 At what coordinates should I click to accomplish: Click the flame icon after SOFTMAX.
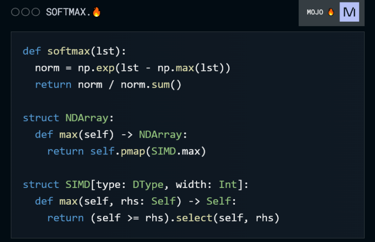click(97, 12)
